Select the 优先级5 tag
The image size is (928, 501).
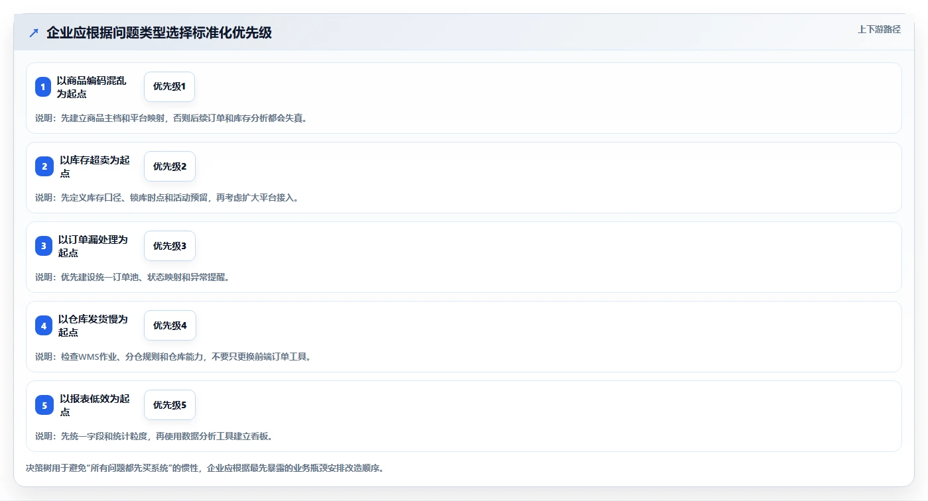point(170,405)
